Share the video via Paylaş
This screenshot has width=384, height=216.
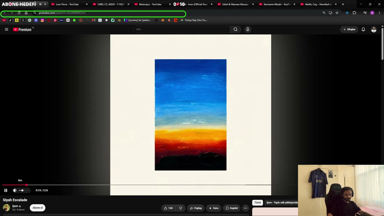[x=196, y=208]
